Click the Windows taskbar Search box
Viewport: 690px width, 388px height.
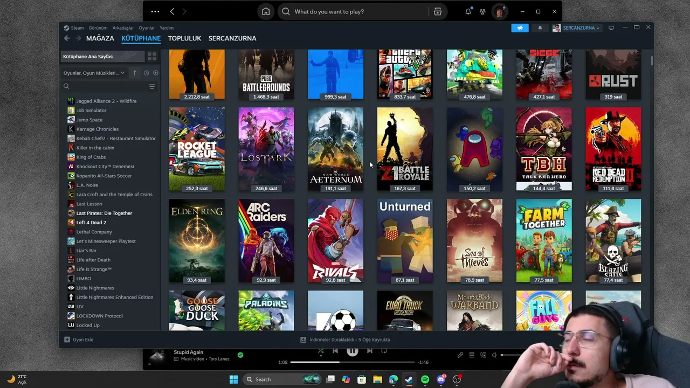point(282,379)
